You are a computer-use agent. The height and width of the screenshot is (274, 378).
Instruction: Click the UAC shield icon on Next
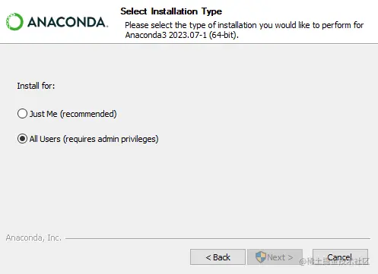click(x=261, y=257)
